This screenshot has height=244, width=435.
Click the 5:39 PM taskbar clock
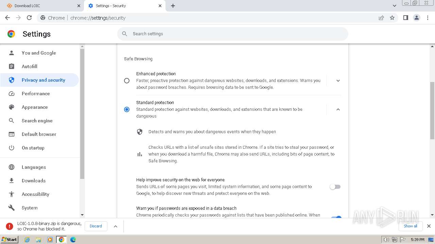click(x=417, y=240)
